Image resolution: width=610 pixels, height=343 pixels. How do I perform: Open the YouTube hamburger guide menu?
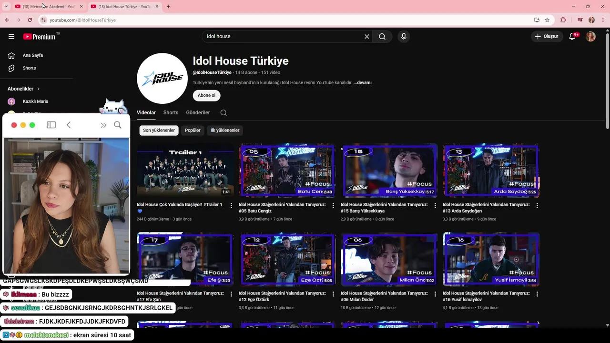(x=11, y=37)
